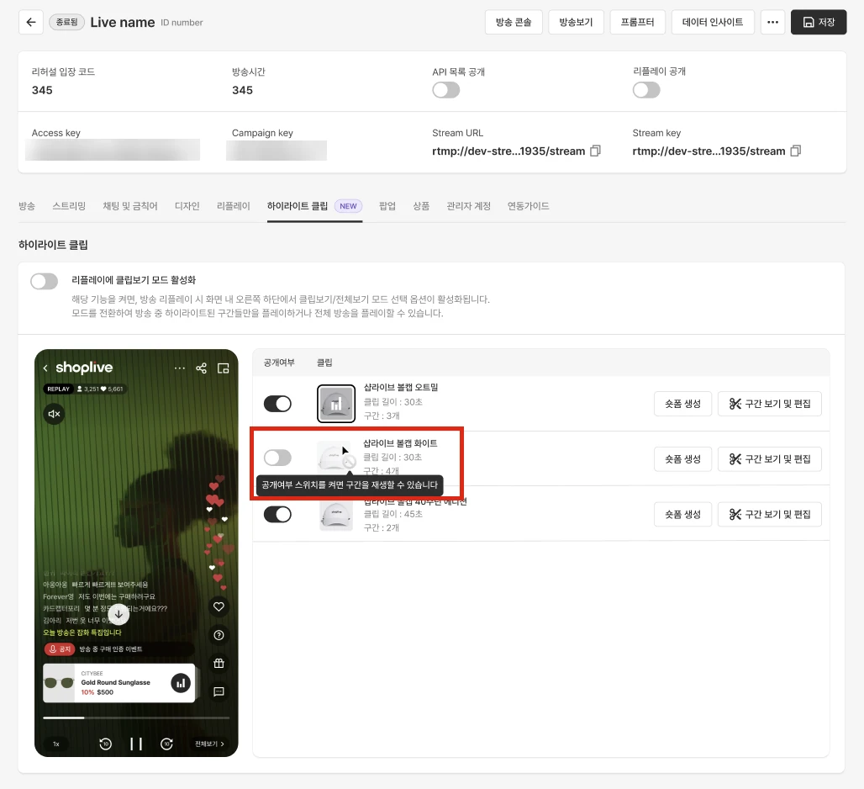This screenshot has height=789, width=864.
Task: Open 채팅 및 금칙어 tab
Action: 130,206
